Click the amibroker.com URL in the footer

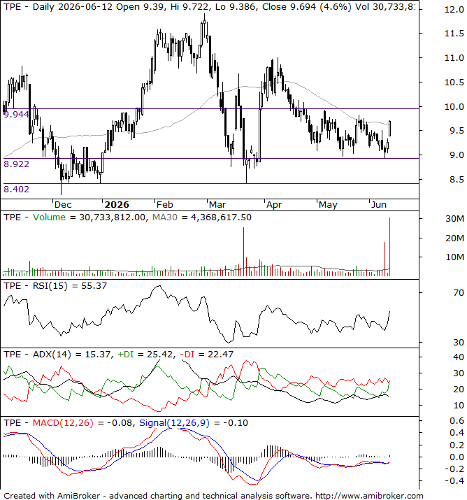coord(369,496)
